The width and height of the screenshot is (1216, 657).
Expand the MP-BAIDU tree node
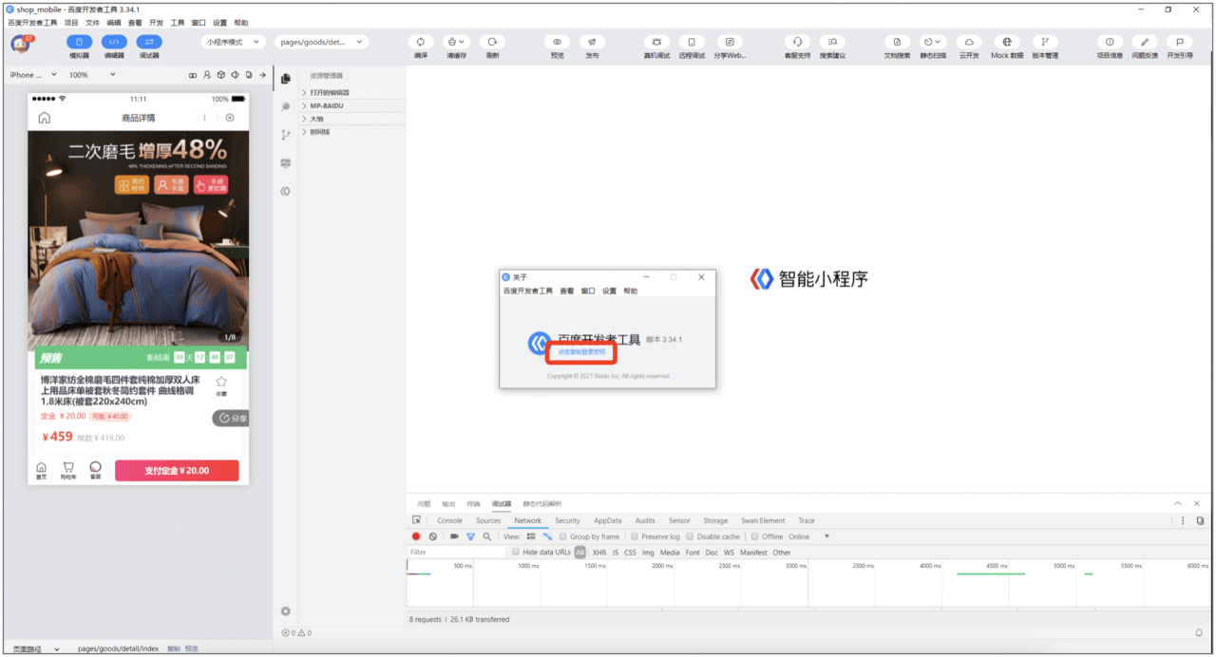tap(352, 105)
